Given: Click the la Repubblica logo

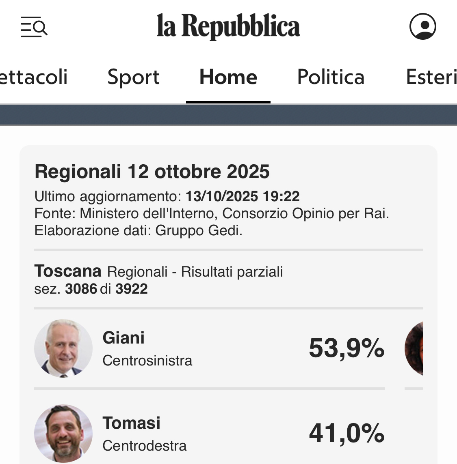Looking at the screenshot, I should pos(228,27).
